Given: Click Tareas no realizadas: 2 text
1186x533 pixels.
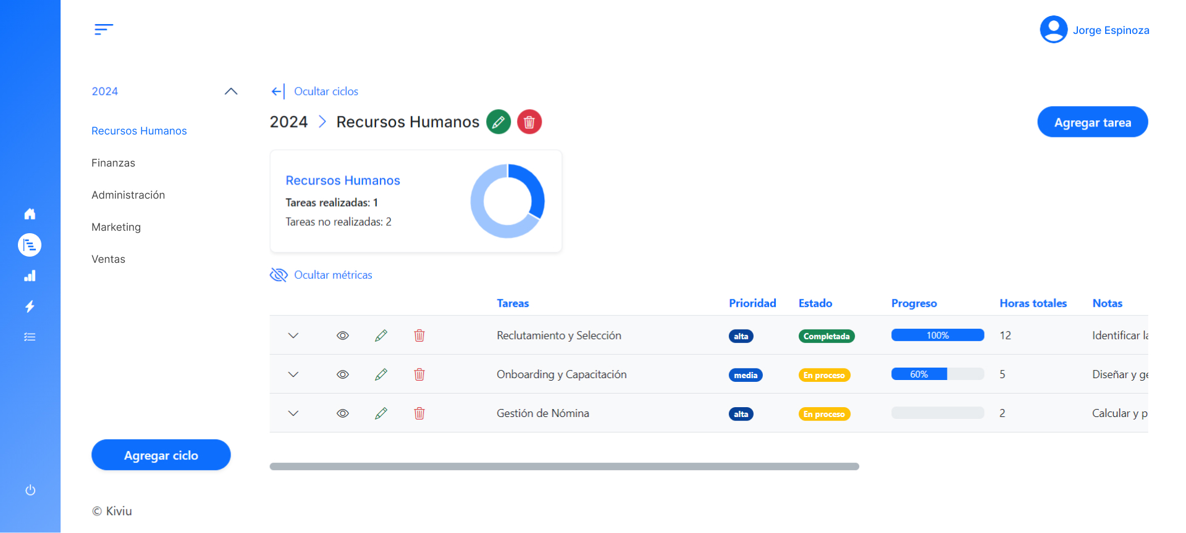Looking at the screenshot, I should (339, 222).
